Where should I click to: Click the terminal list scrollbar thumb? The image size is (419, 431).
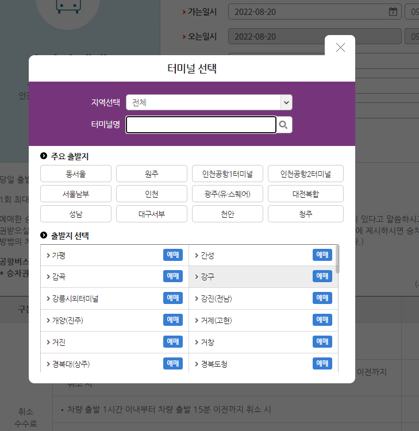[337, 259]
